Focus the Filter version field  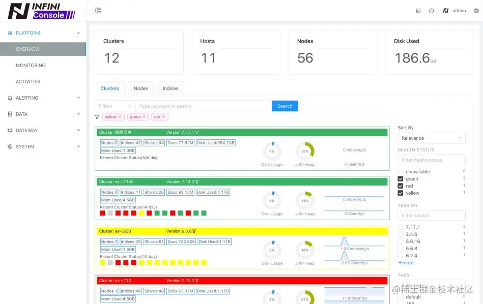click(x=431, y=216)
